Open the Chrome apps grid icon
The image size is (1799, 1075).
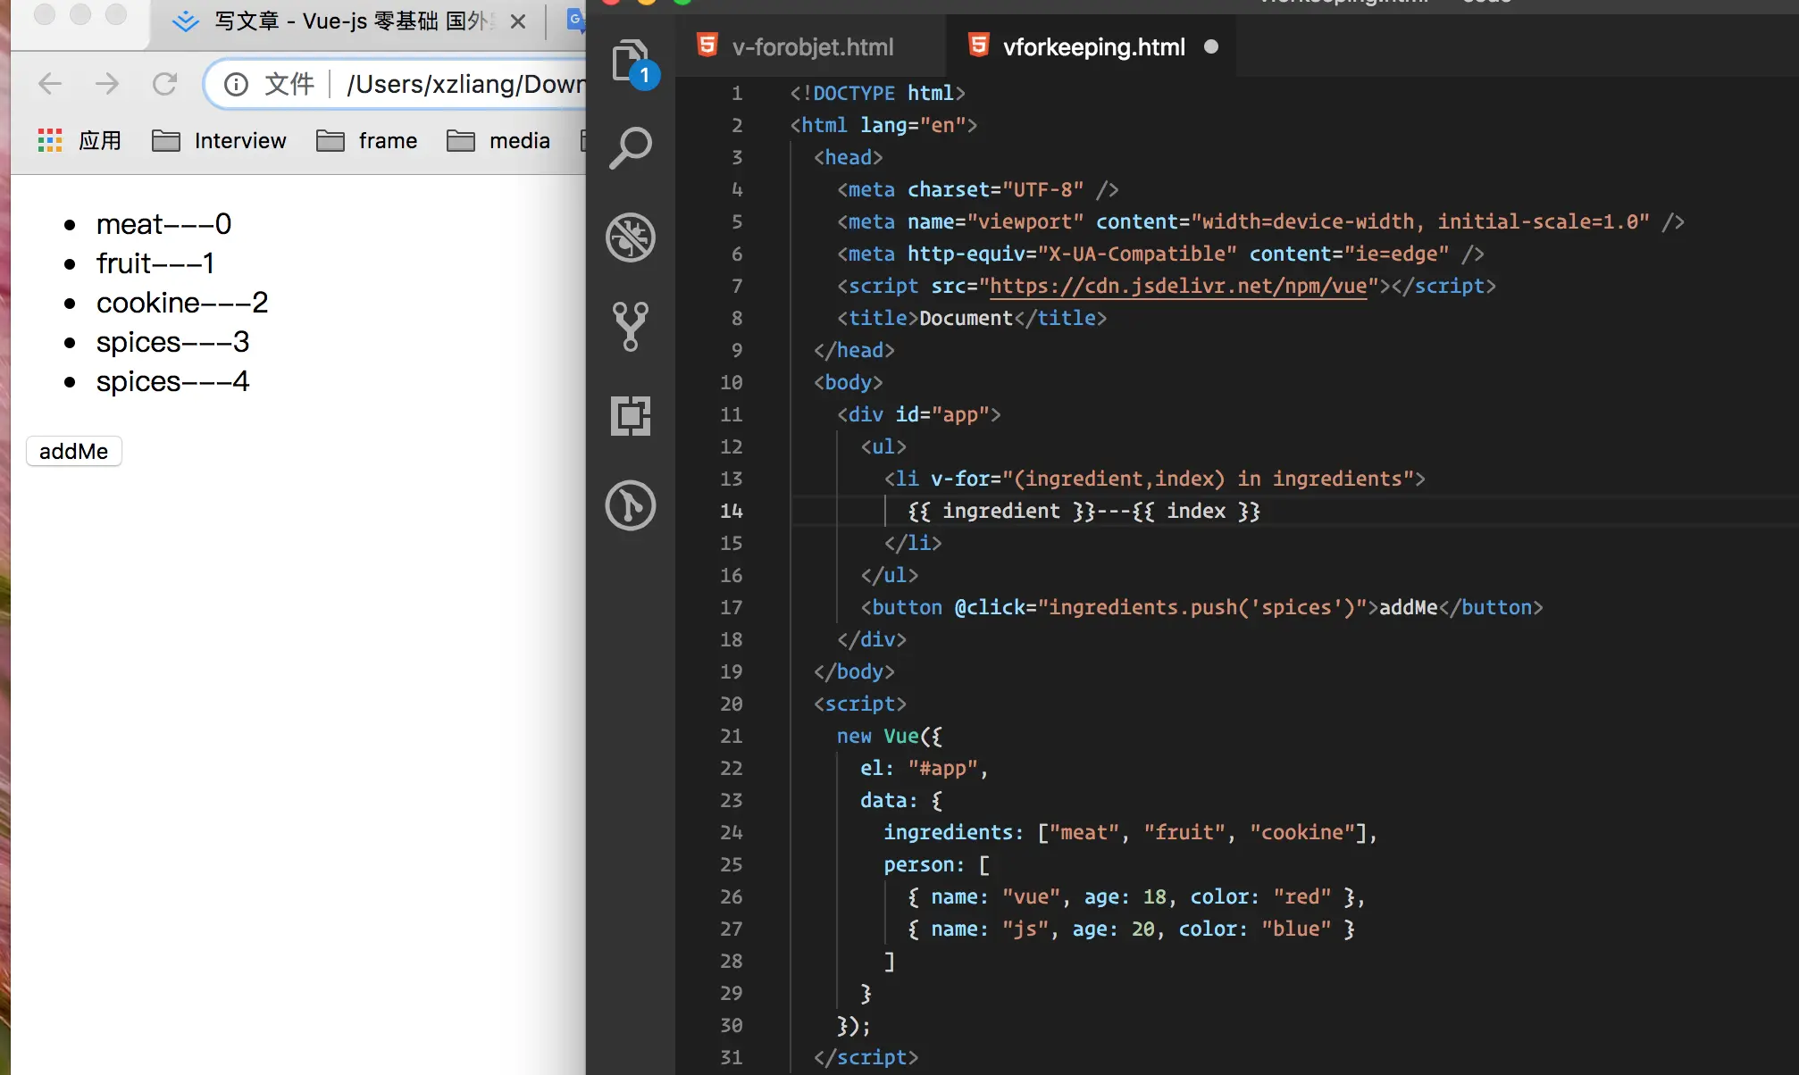pos(50,140)
